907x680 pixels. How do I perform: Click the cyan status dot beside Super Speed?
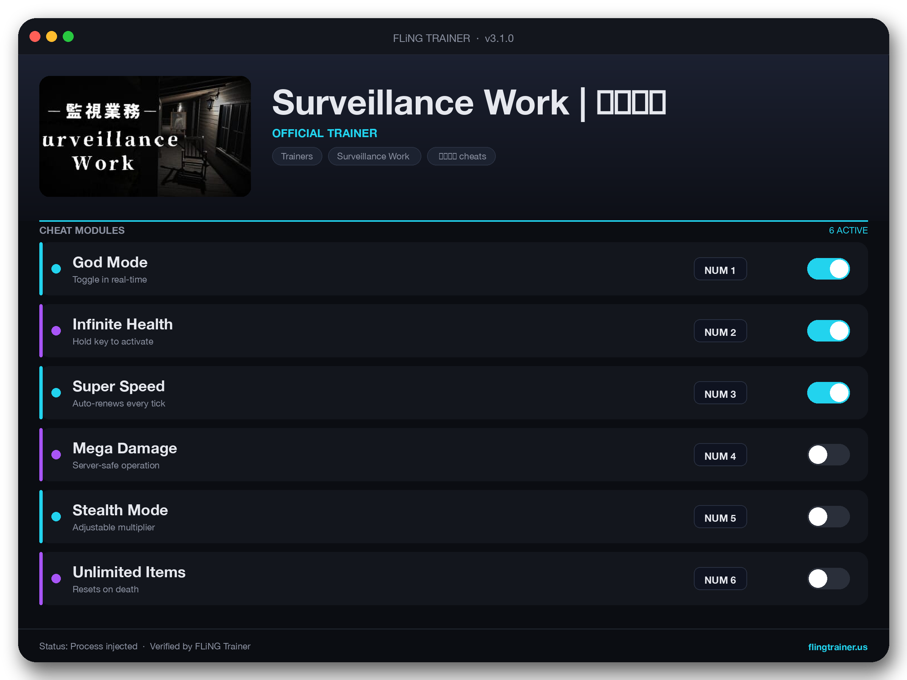pos(56,393)
